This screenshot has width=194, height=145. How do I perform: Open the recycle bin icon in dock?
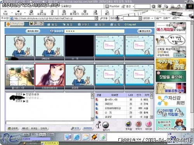tap(103, 137)
